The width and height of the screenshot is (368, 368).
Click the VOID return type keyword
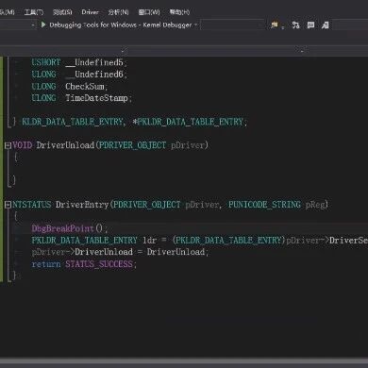pyautogui.click(x=22, y=145)
